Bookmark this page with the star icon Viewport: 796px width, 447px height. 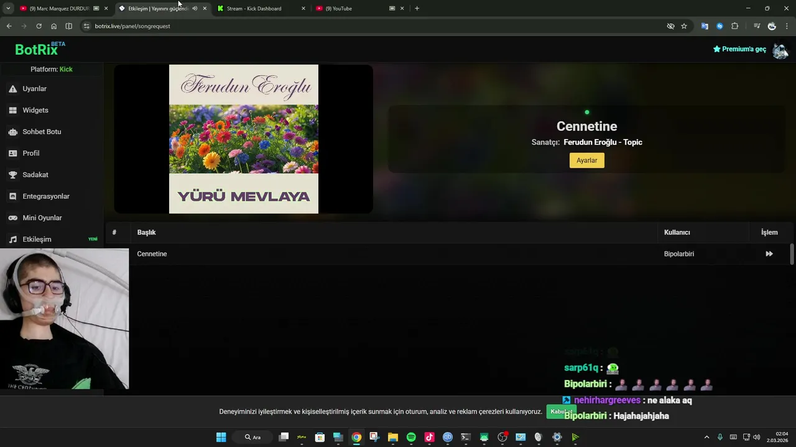click(x=684, y=26)
